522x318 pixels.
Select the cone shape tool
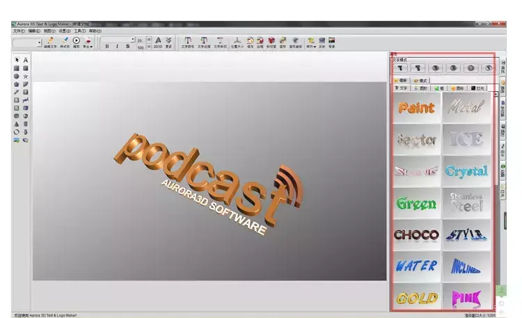click(17, 124)
